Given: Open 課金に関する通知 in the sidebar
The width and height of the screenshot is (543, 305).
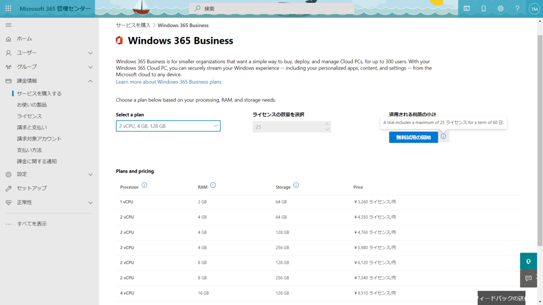Looking at the screenshot, I should tap(37, 161).
